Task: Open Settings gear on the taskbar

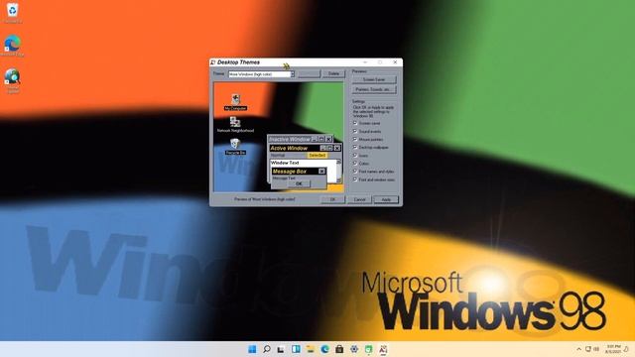Action: click(354, 349)
